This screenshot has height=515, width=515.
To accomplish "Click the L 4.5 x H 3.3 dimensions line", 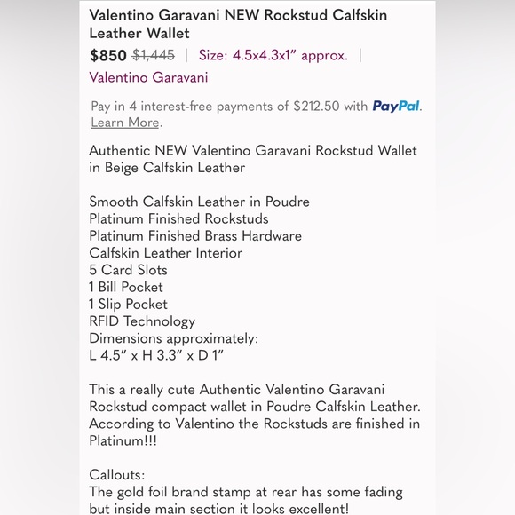I will tap(156, 355).
